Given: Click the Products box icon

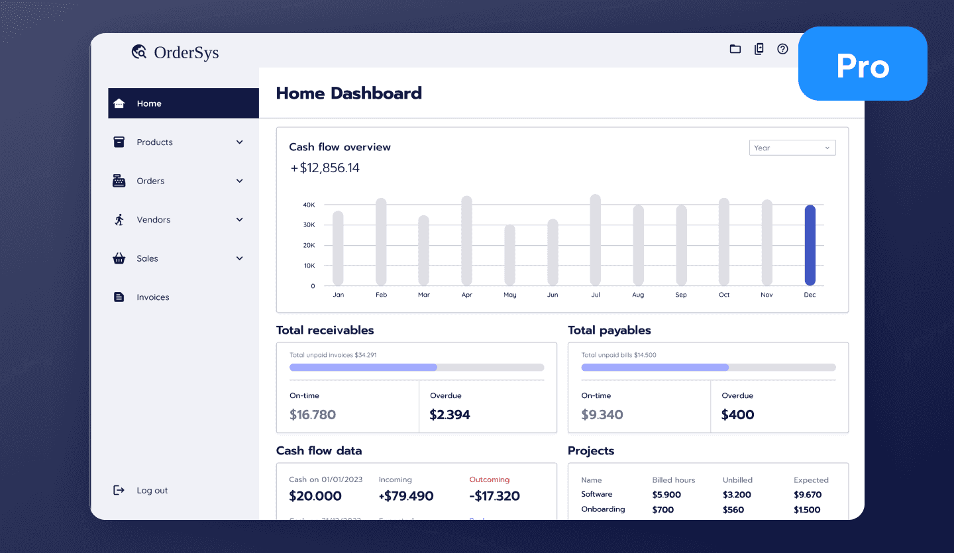Looking at the screenshot, I should (x=119, y=142).
